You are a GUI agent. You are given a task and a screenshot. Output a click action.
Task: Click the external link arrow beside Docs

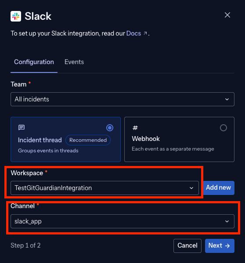pyautogui.click(x=145, y=33)
